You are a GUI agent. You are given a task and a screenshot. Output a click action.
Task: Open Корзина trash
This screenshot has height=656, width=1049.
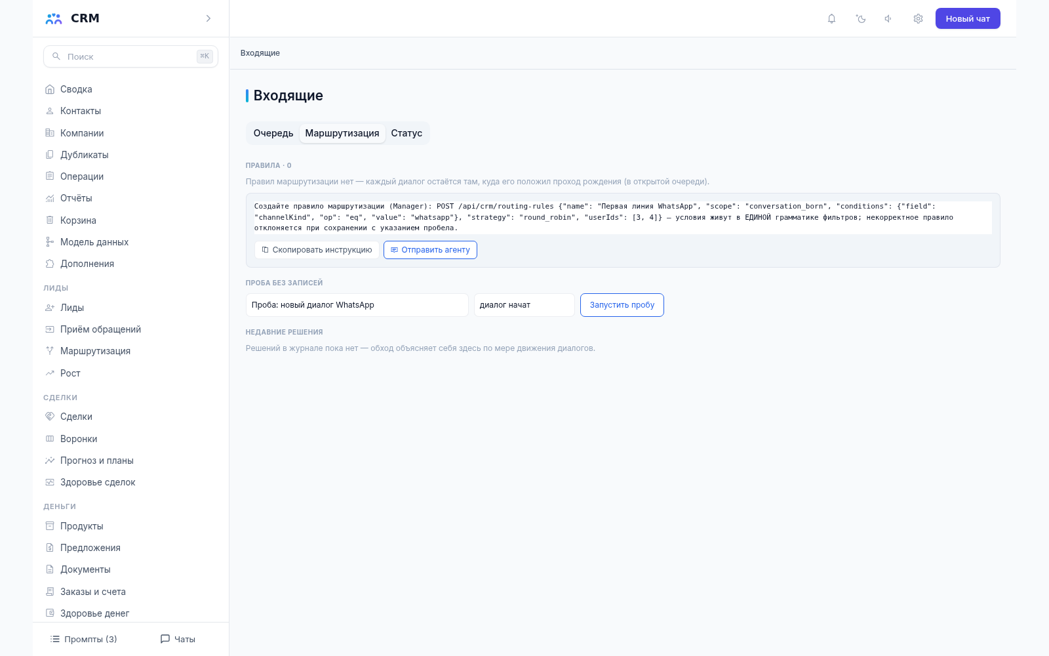[x=130, y=220]
